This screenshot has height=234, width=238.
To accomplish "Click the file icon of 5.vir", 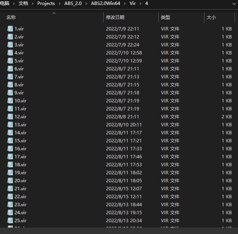I will (x=10, y=60).
